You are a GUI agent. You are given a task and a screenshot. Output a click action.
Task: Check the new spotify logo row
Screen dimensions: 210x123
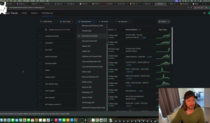[40, 84]
